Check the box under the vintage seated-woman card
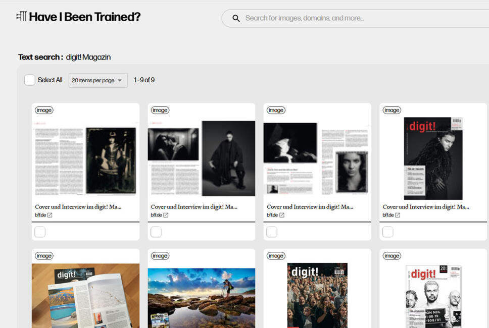 click(x=40, y=232)
